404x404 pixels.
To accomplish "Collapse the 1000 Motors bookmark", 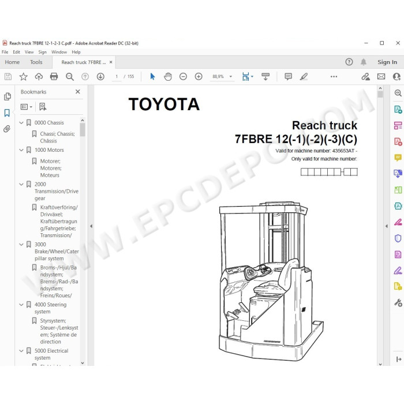I will point(21,150).
